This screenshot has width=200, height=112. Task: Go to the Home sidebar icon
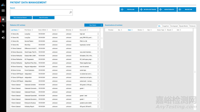(x=3, y=19)
